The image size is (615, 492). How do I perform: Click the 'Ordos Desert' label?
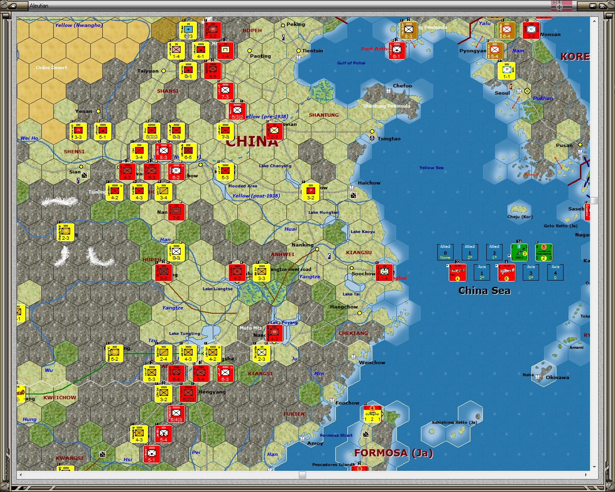coord(51,68)
